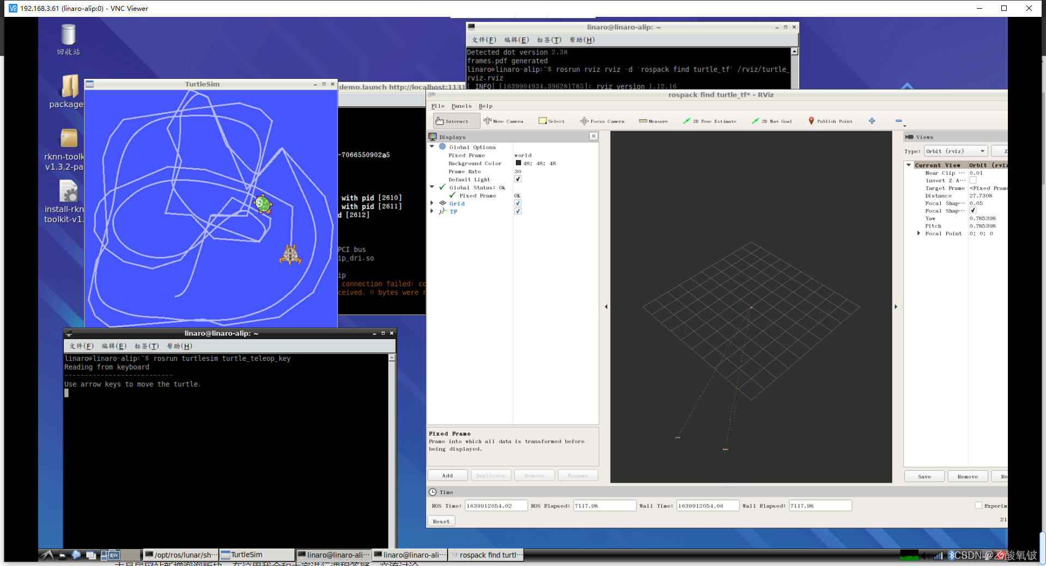Toggle the Focal Shape Fixed Size checkbox
The height and width of the screenshot is (566, 1046).
coord(973,211)
